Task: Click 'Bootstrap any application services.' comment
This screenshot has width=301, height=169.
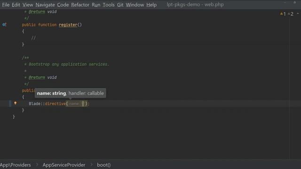Action: click(69, 64)
